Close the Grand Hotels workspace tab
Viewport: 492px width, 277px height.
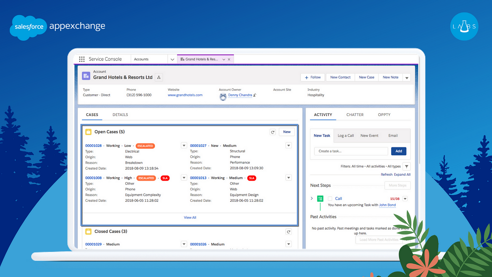click(x=229, y=59)
